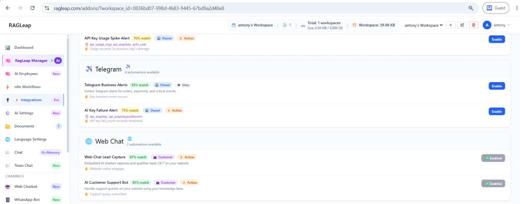Click Owner tag on Telegram Business Alerts
The height and width of the screenshot is (204, 520).
click(162, 85)
